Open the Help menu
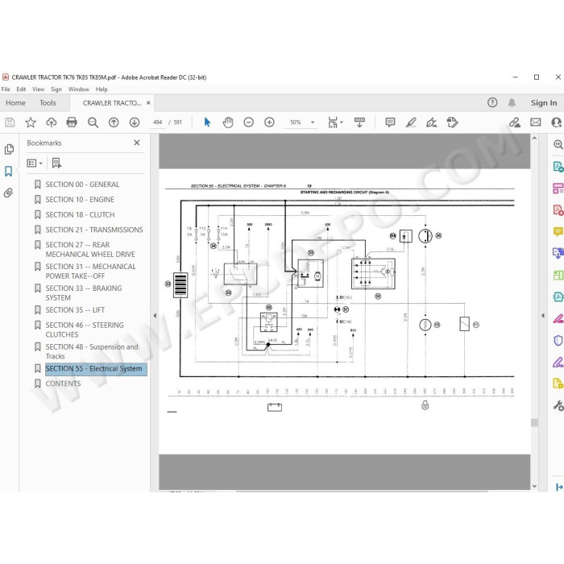Screen dimensions: 564x564 click(102, 89)
